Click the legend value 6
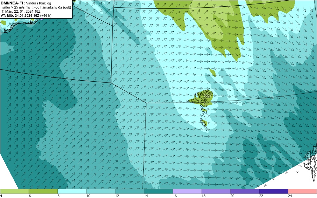 pos(30,196)
